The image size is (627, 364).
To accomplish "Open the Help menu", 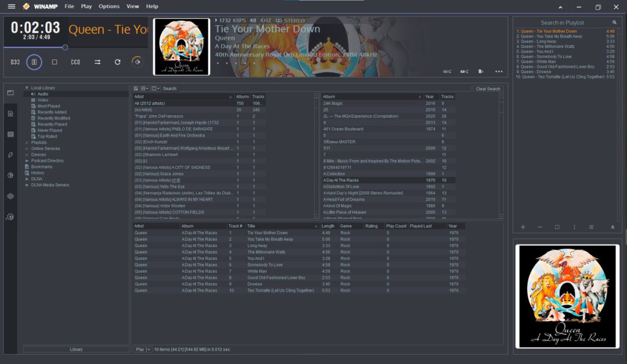I will 152,6.
